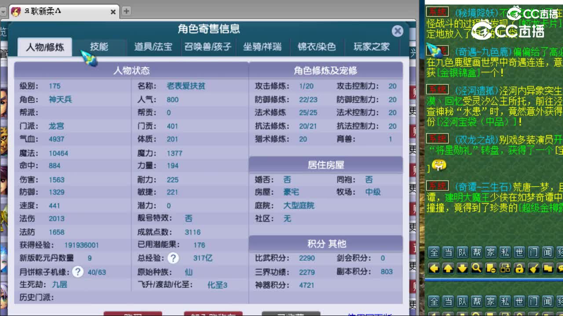This screenshot has height=316, width=563.
Task: Close the 角色寄售信息 dialog
Action: 398,31
